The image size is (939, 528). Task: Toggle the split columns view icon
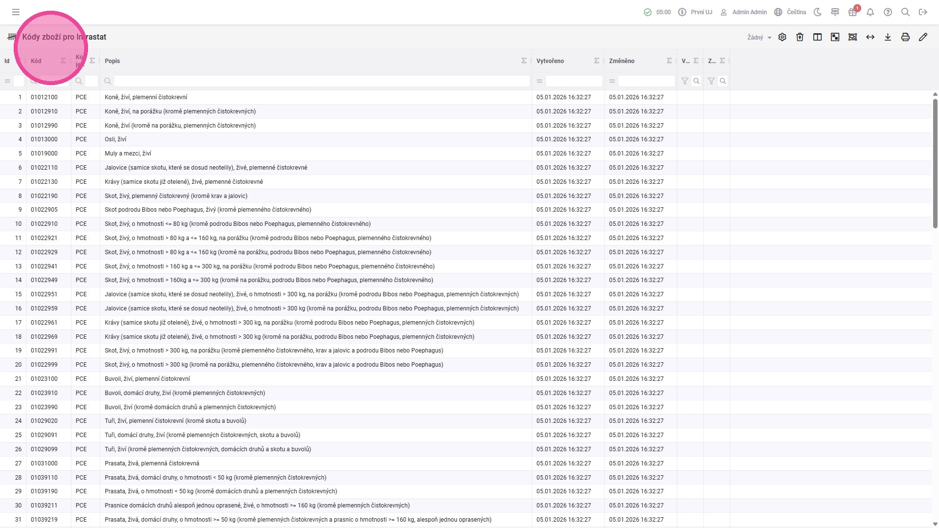[817, 37]
